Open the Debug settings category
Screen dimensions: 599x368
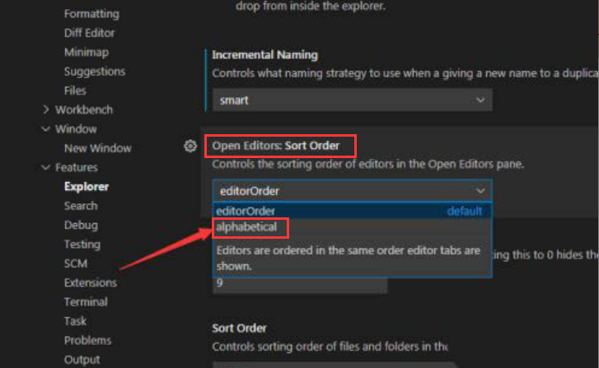pos(81,225)
